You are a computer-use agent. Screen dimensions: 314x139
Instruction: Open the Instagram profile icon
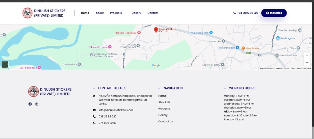[37, 104]
